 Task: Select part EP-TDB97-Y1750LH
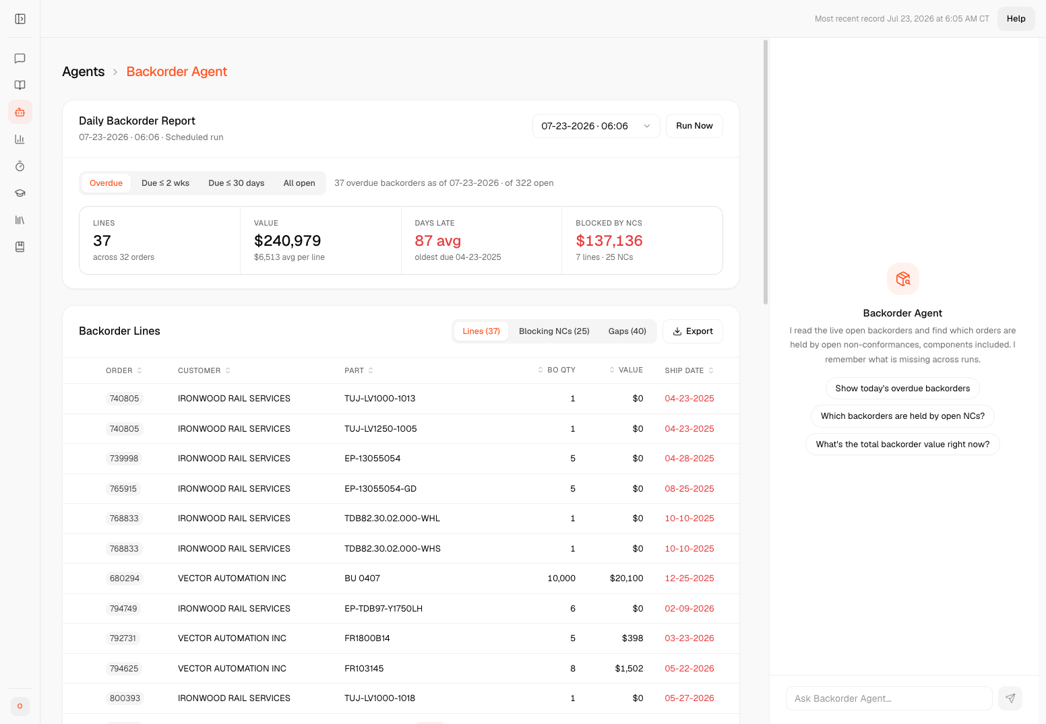pos(383,609)
